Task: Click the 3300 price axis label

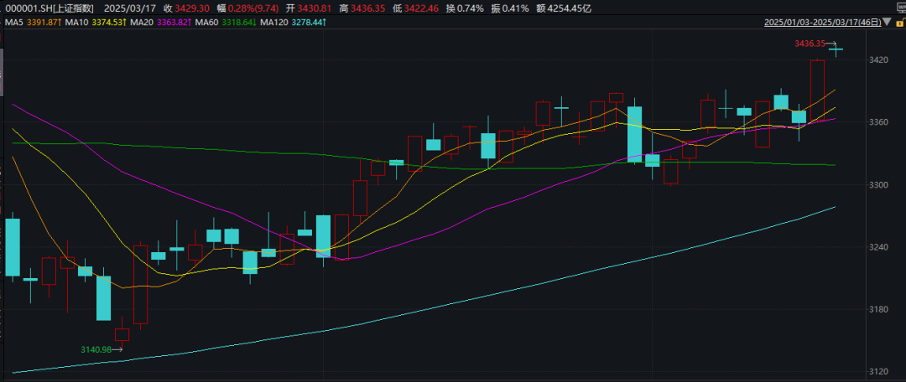Action: click(879, 184)
